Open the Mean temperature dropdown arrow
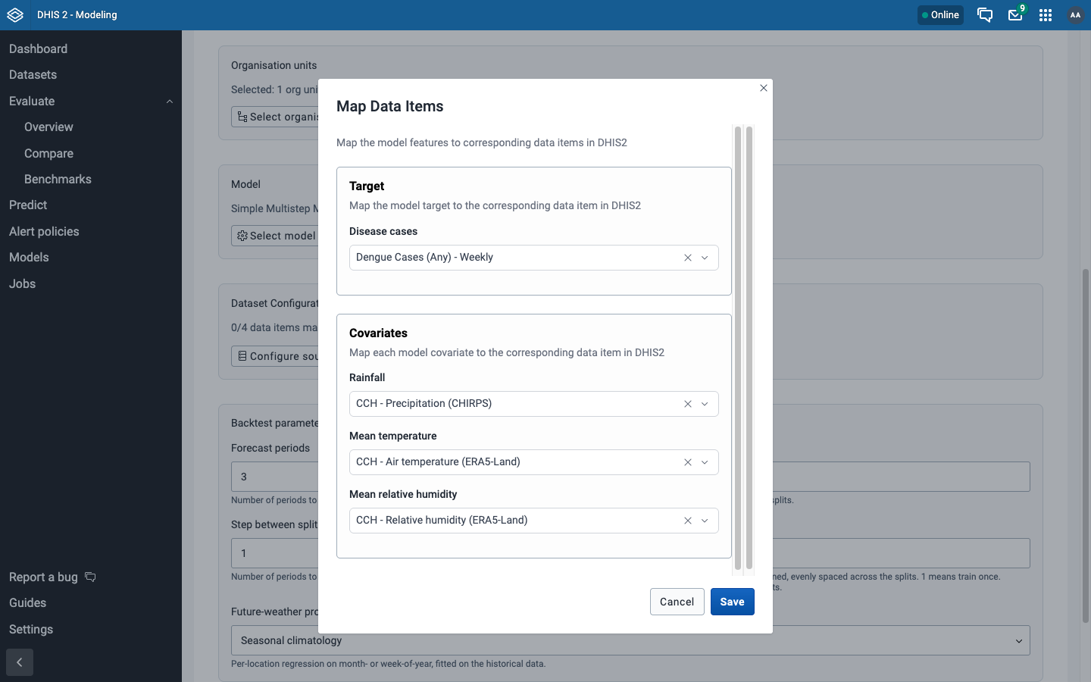 click(x=705, y=462)
